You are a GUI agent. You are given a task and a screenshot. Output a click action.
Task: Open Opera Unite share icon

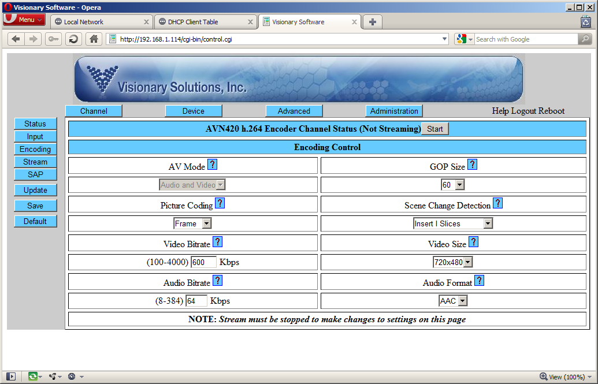coord(53,376)
